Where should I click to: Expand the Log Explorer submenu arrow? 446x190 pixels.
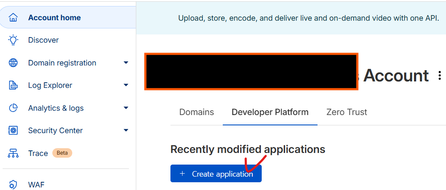click(x=126, y=85)
